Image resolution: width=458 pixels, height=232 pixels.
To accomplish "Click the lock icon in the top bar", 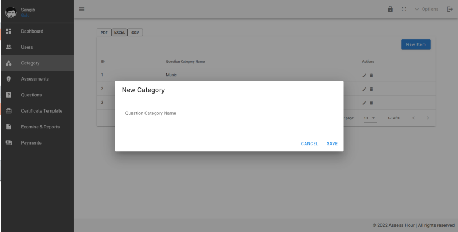I will 405,9.
